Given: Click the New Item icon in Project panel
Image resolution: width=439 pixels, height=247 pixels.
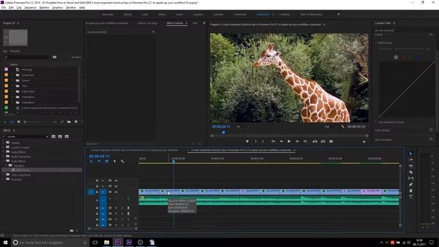Looking at the screenshot, I should [x=75, y=122].
